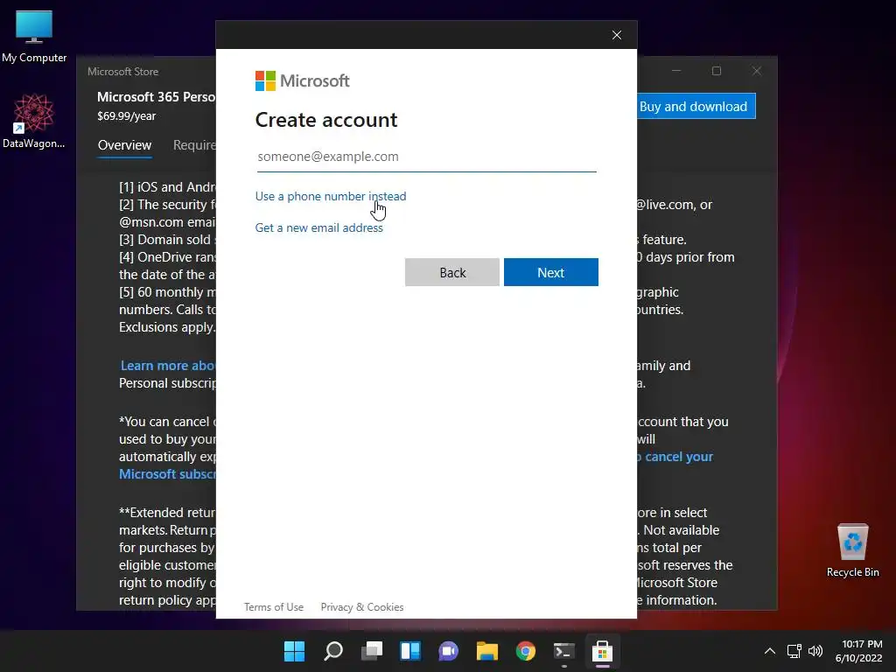The width and height of the screenshot is (896, 672).
Task: Open Terms of Use link
Action: pos(274,607)
